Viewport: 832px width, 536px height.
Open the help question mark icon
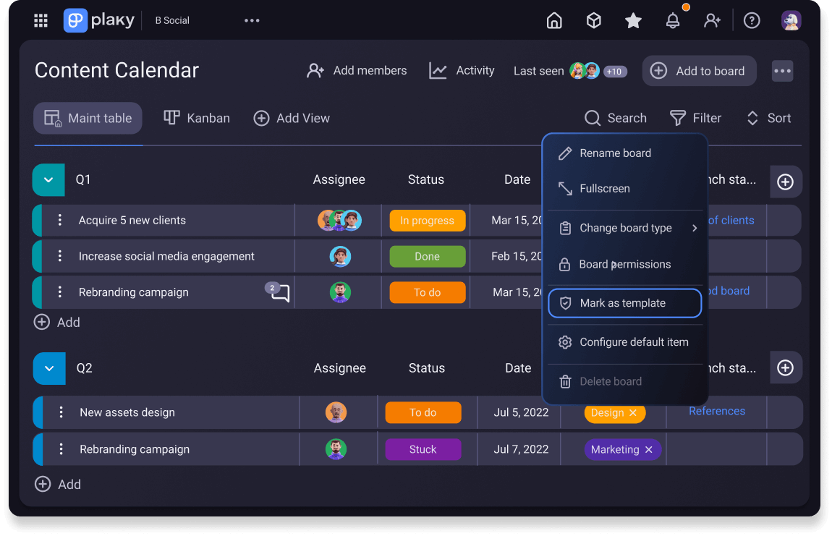coord(752,21)
